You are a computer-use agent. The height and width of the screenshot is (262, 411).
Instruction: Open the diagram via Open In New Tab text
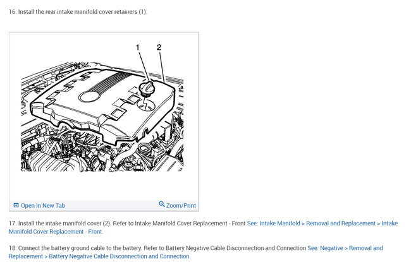(x=43, y=205)
